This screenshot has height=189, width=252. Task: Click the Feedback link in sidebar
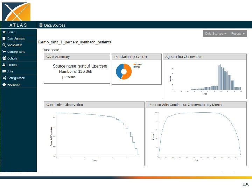pos(14,85)
